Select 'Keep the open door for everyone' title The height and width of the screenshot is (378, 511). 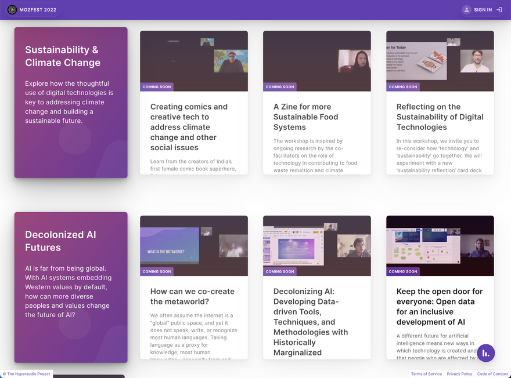439,307
